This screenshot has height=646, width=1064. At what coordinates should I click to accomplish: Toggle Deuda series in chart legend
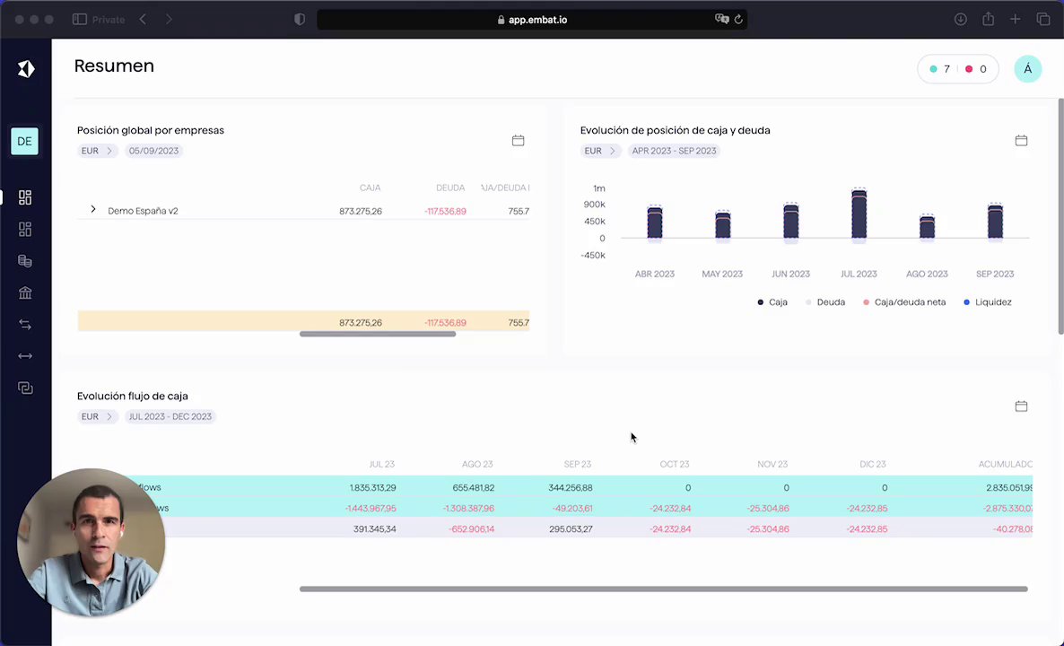[x=825, y=302]
